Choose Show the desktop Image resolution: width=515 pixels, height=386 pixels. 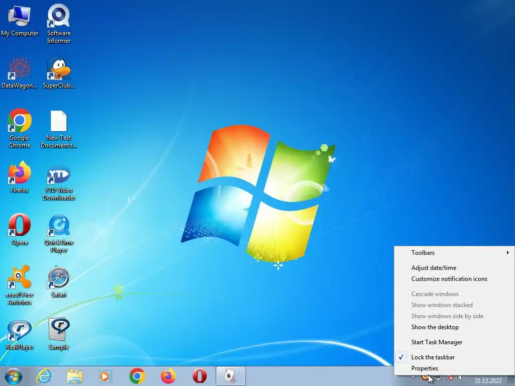tap(454, 327)
